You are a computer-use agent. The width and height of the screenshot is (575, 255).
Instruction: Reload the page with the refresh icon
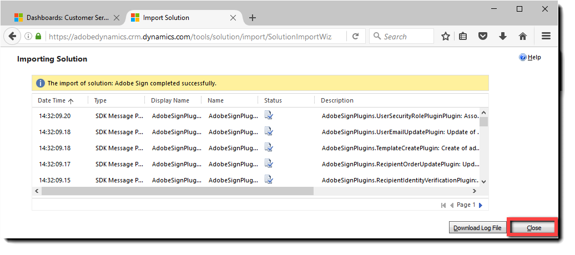pyautogui.click(x=355, y=36)
